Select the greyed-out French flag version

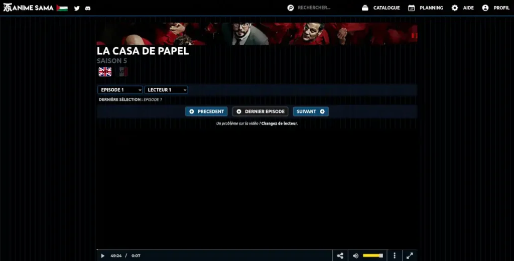(x=123, y=72)
